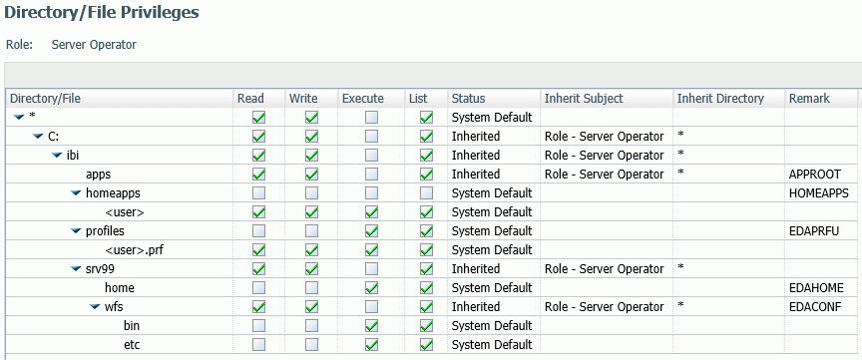Enable Execute for the apps row
This screenshot has height=360, width=862.
[x=371, y=174]
